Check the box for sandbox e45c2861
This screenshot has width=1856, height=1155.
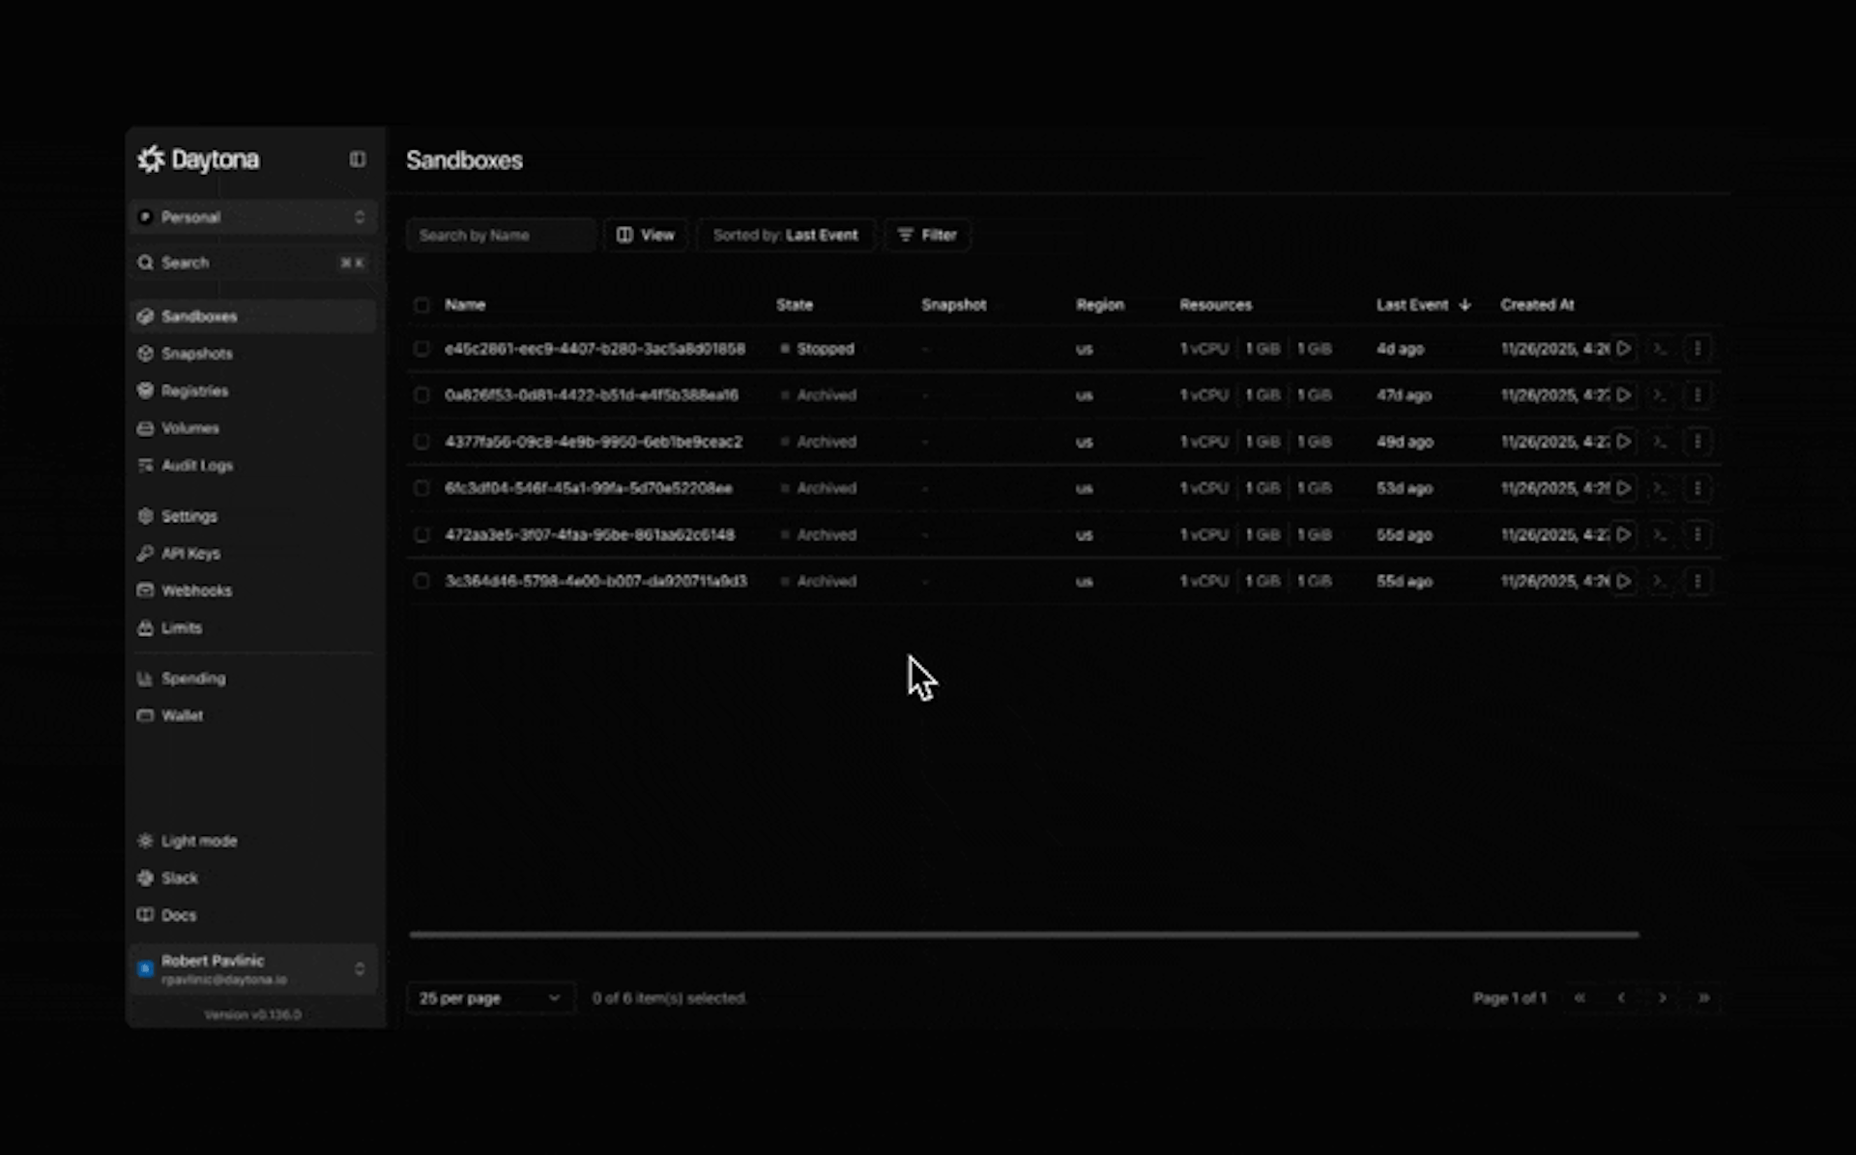click(x=421, y=349)
